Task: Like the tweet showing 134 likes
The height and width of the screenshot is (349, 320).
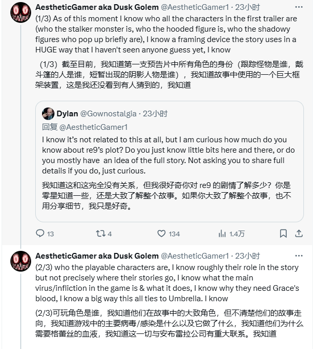Action: pos(162,234)
